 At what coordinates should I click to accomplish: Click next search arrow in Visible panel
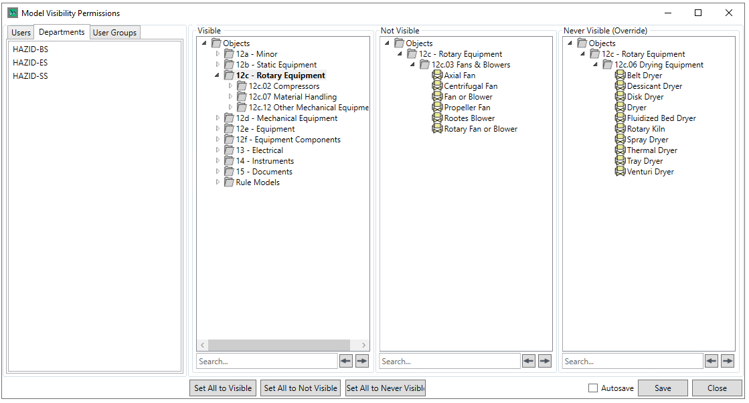pyautogui.click(x=362, y=361)
